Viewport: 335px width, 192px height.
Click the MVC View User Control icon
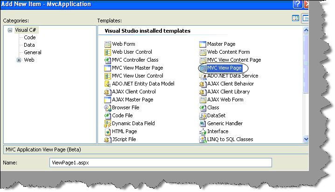[107, 76]
